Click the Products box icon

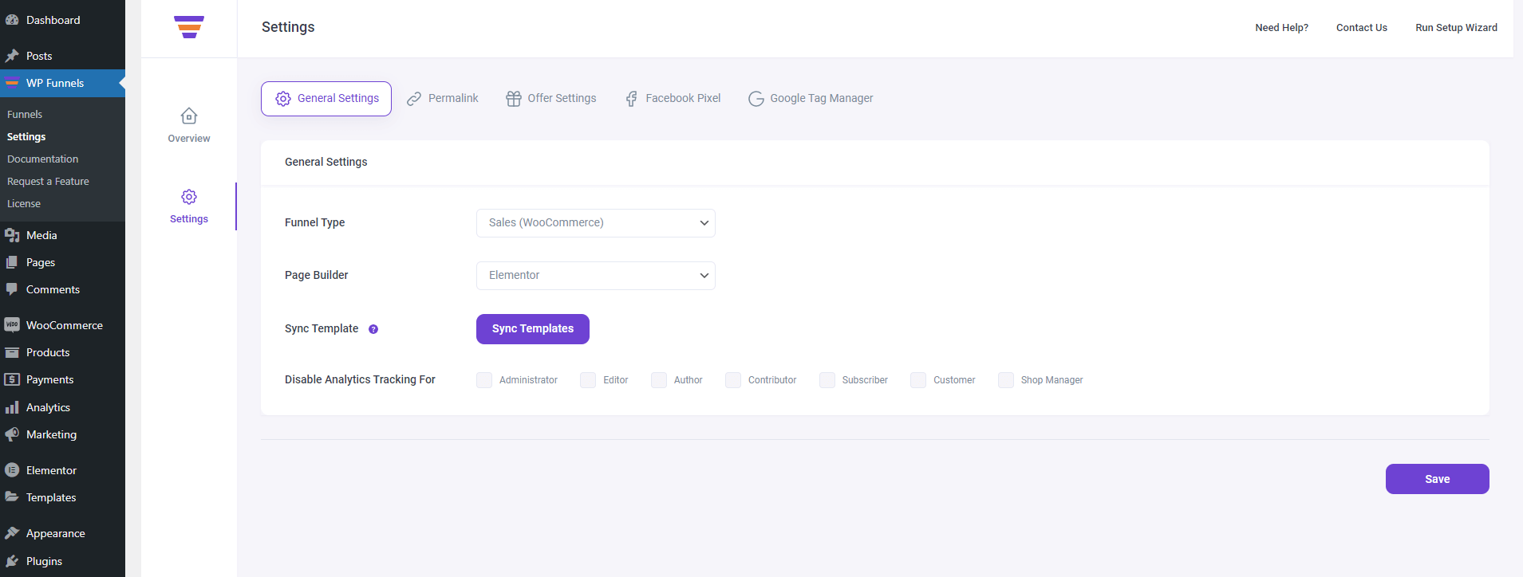pos(12,352)
